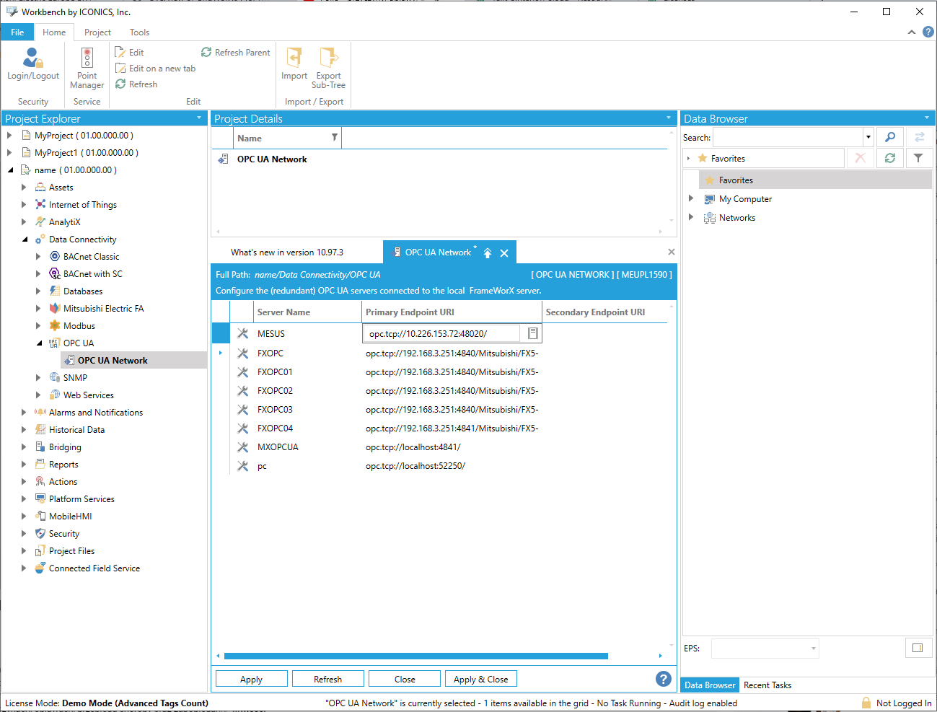Toggle the panel button beside EPS field
The height and width of the screenshot is (712, 937).
tap(918, 648)
